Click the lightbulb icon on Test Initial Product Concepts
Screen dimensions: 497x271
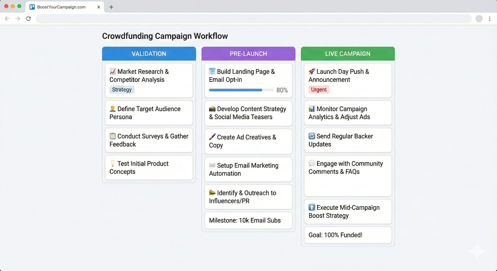click(112, 163)
